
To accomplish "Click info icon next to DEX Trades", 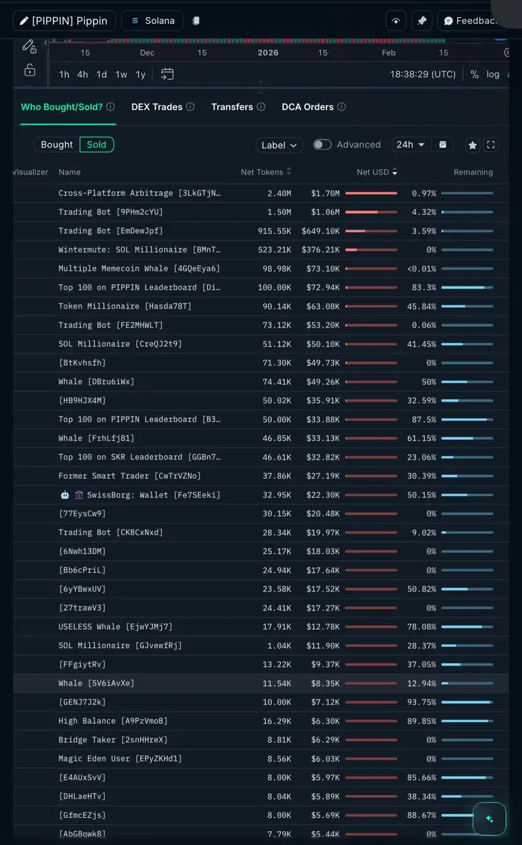I will click(190, 107).
